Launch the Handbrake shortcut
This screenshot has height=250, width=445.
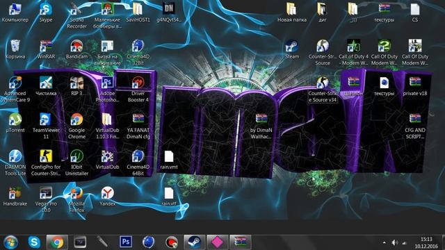[15, 197]
